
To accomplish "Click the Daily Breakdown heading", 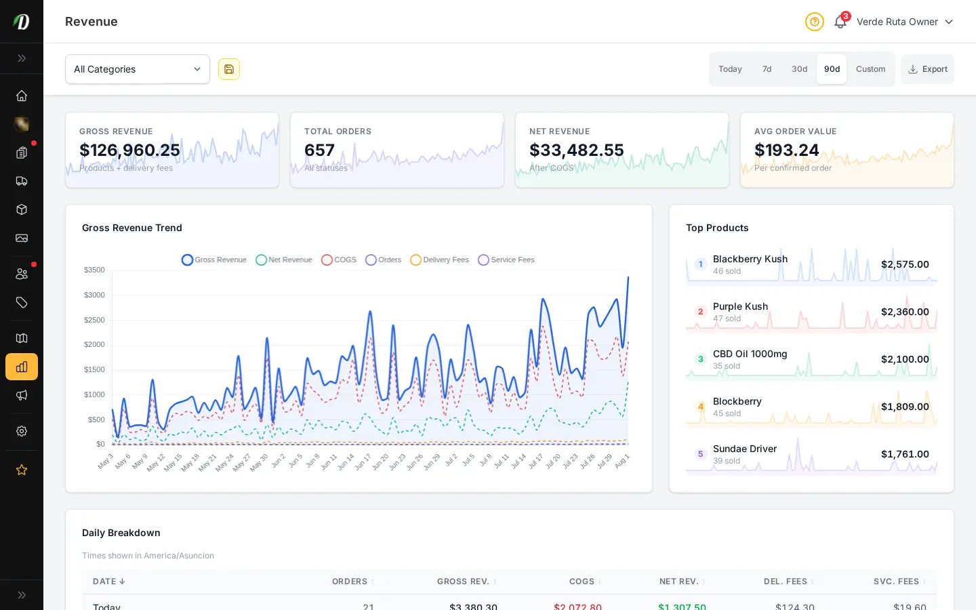I will pos(121,533).
